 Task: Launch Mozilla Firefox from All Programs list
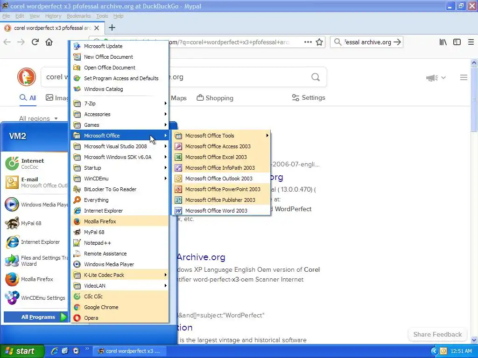(x=119, y=221)
